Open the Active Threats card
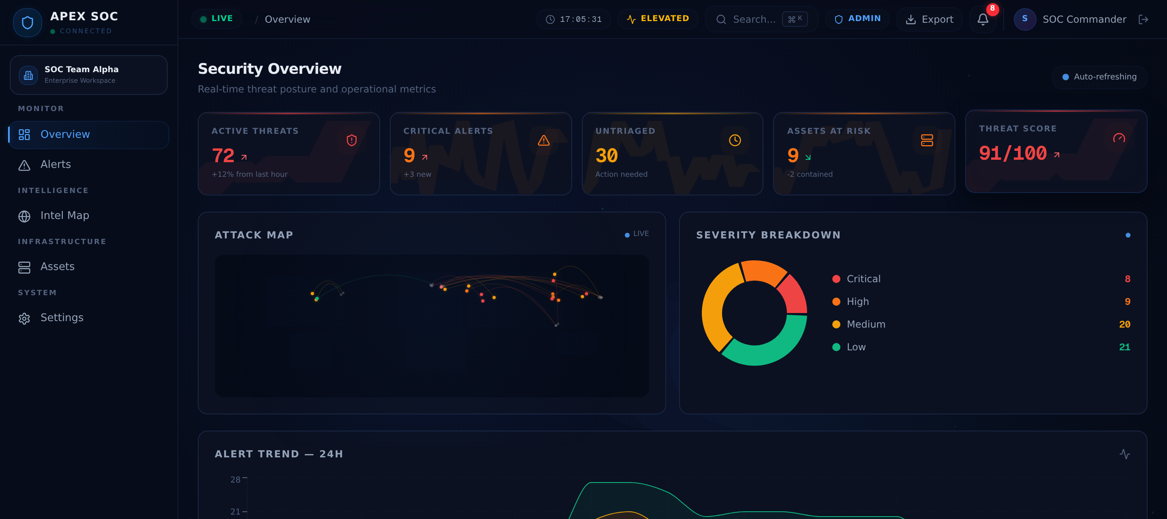This screenshot has height=519, width=1167. [289, 154]
